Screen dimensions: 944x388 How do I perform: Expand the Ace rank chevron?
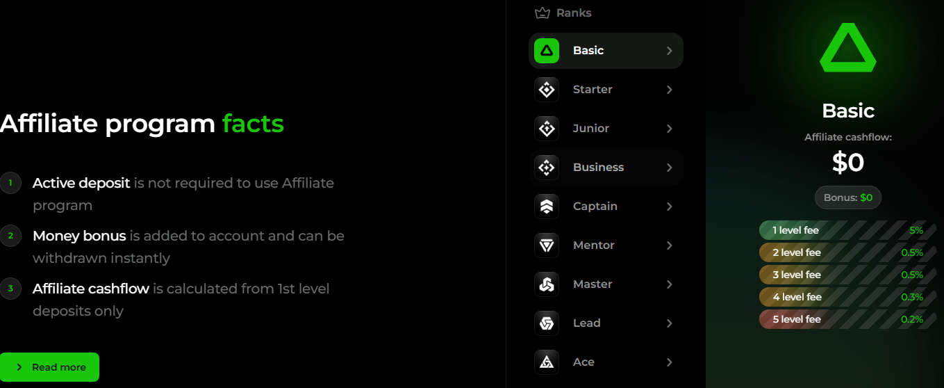click(670, 362)
